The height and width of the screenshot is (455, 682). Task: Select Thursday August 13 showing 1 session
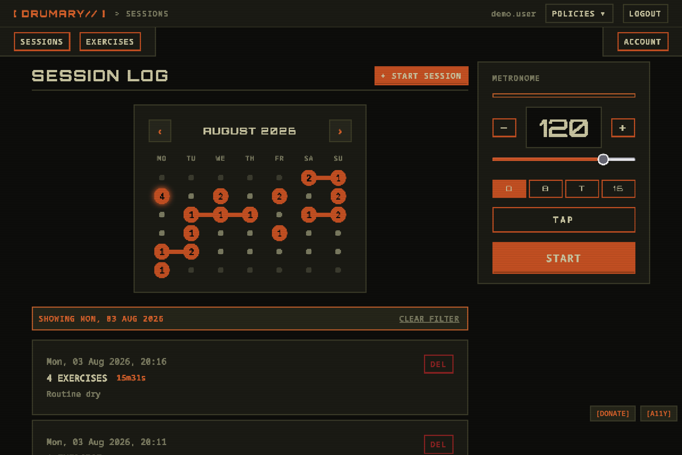(250, 215)
